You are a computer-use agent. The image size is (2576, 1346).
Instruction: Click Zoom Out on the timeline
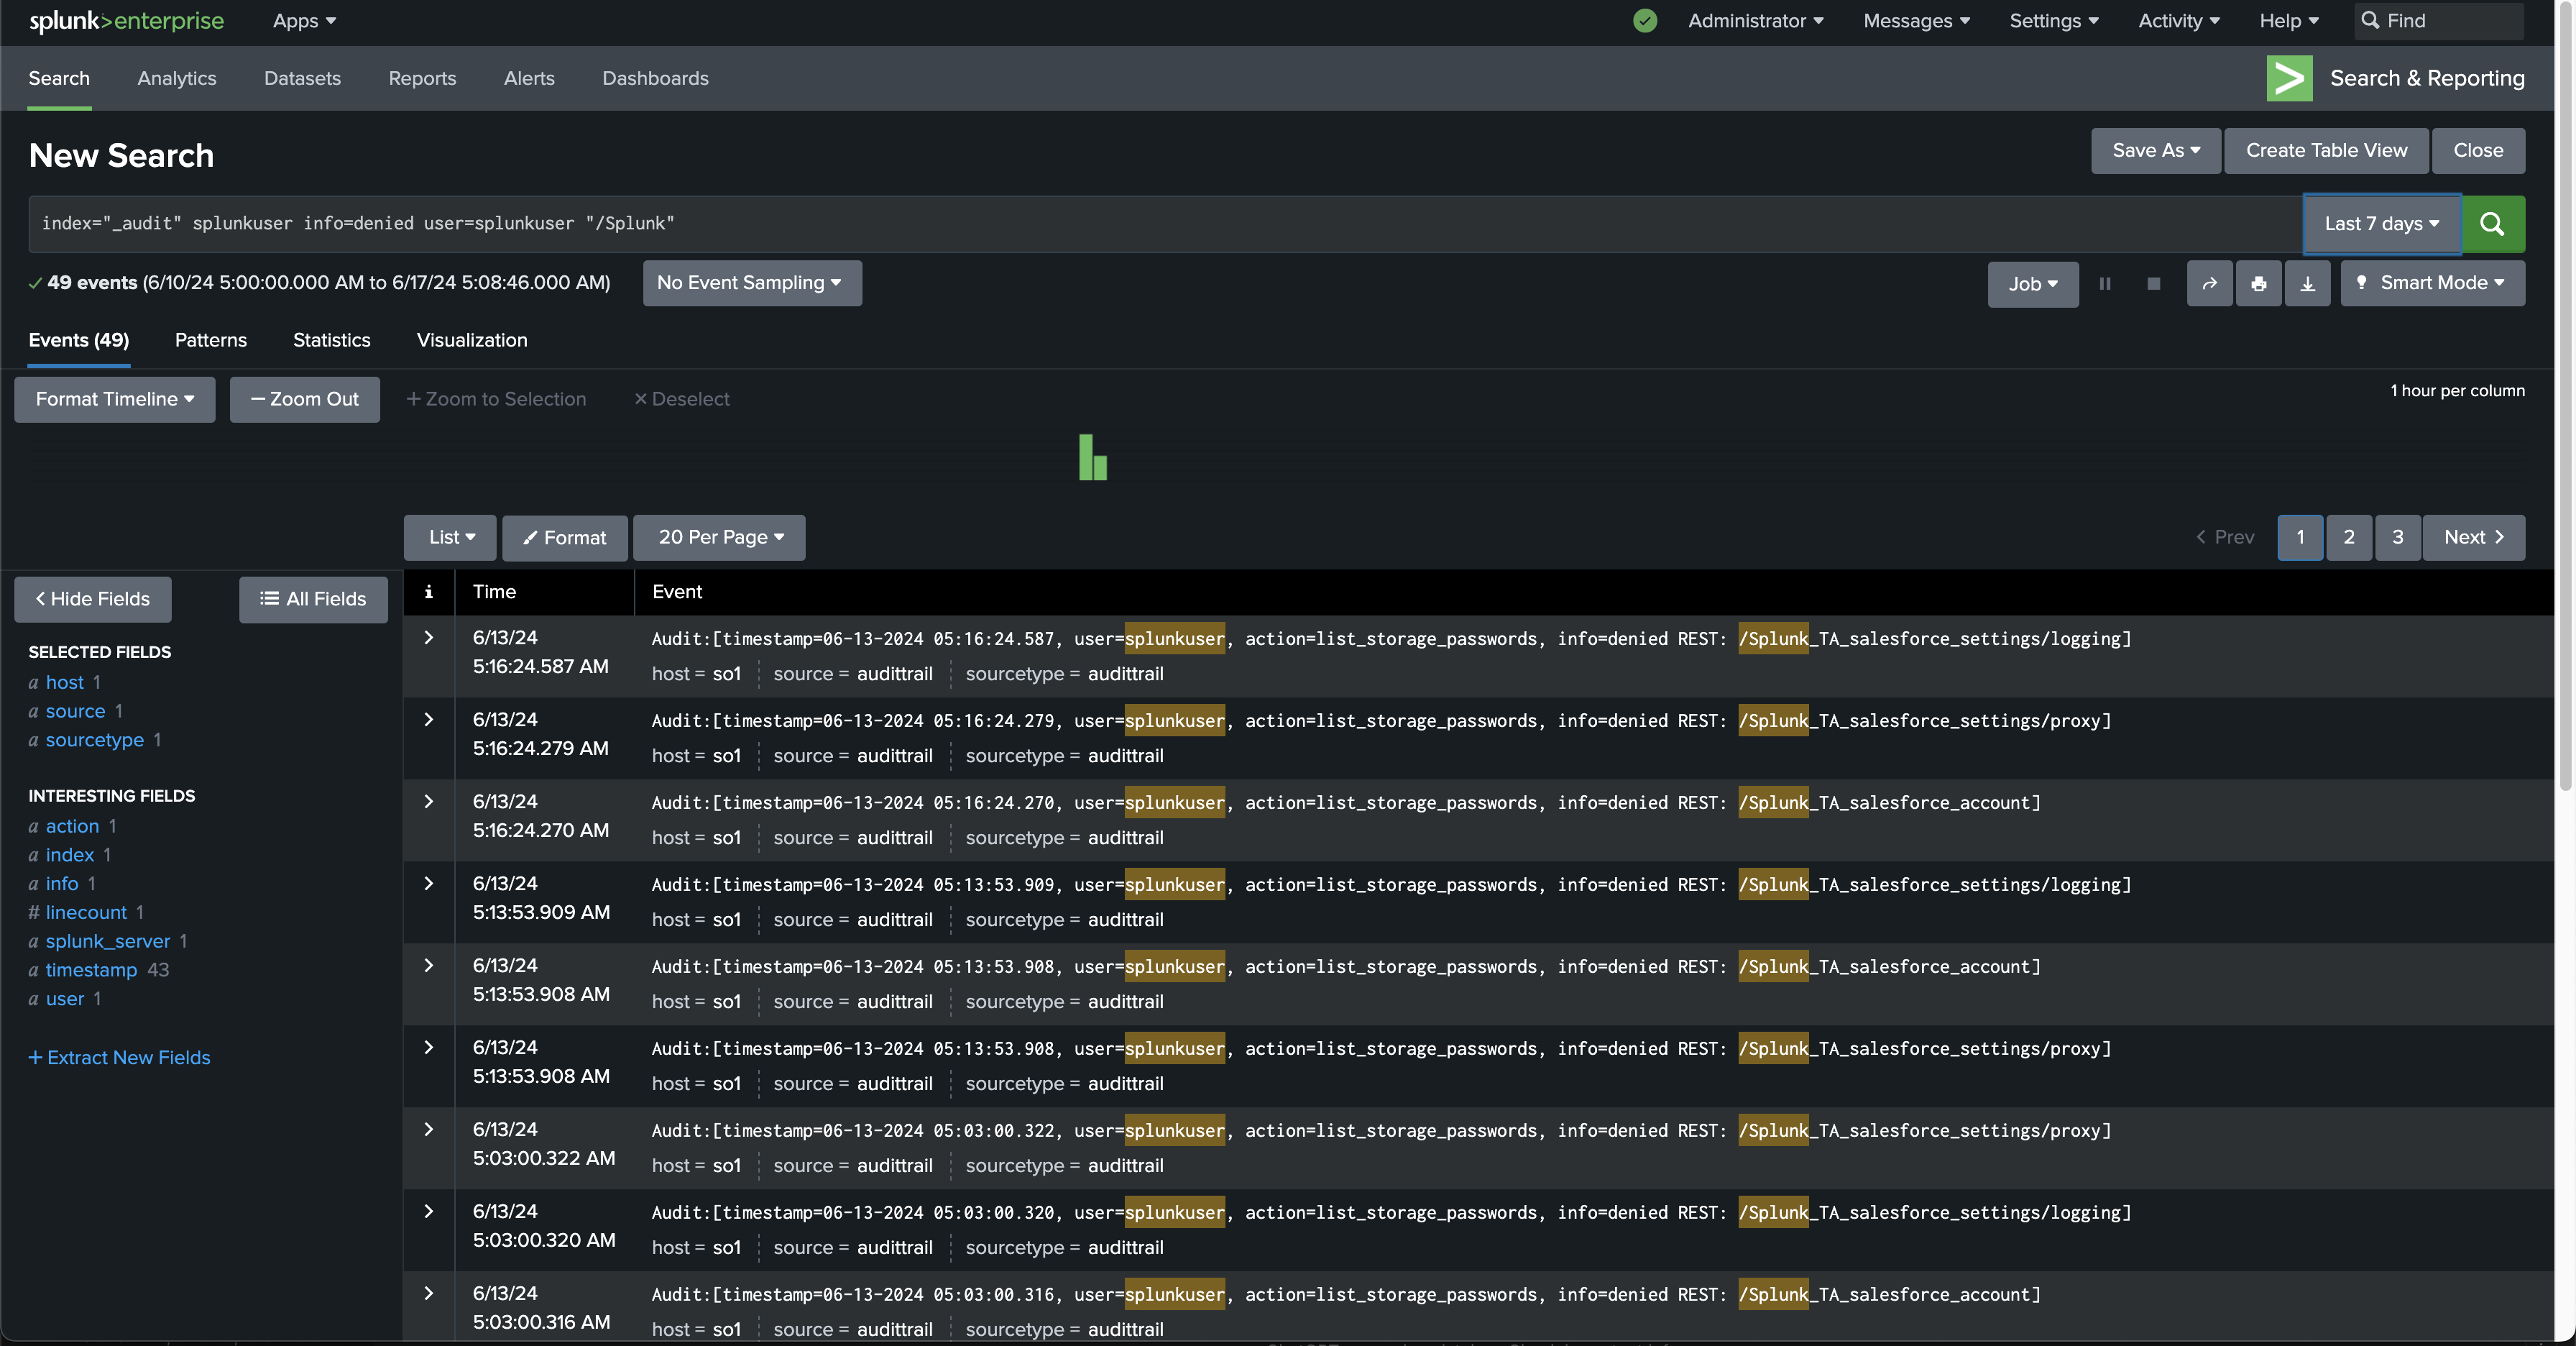304,399
